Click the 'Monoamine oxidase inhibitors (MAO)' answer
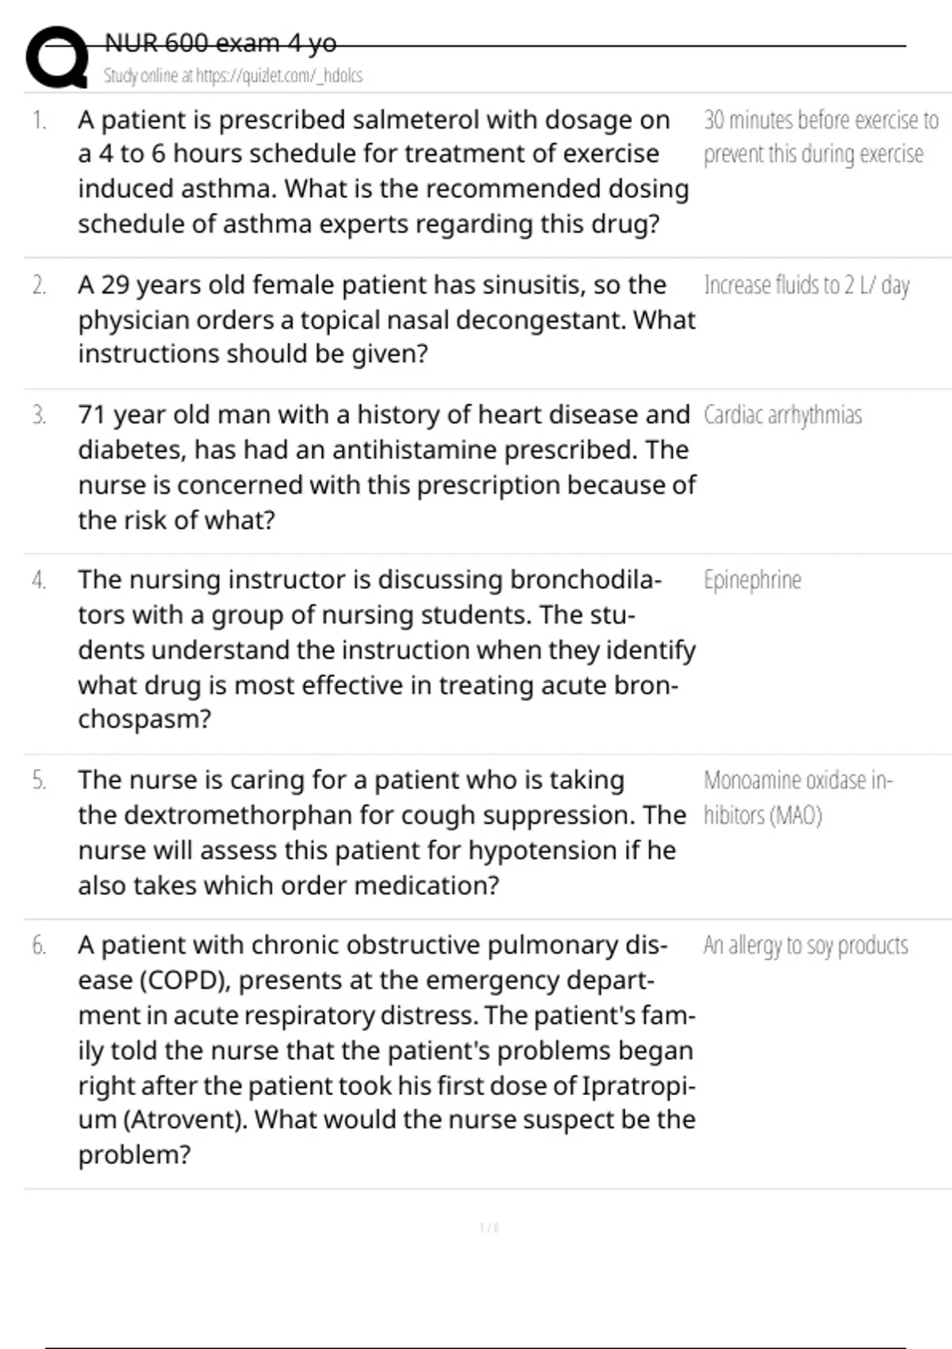 797,797
